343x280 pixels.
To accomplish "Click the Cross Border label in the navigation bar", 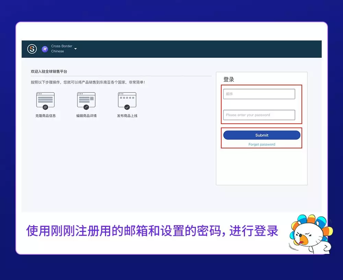I will [61, 46].
